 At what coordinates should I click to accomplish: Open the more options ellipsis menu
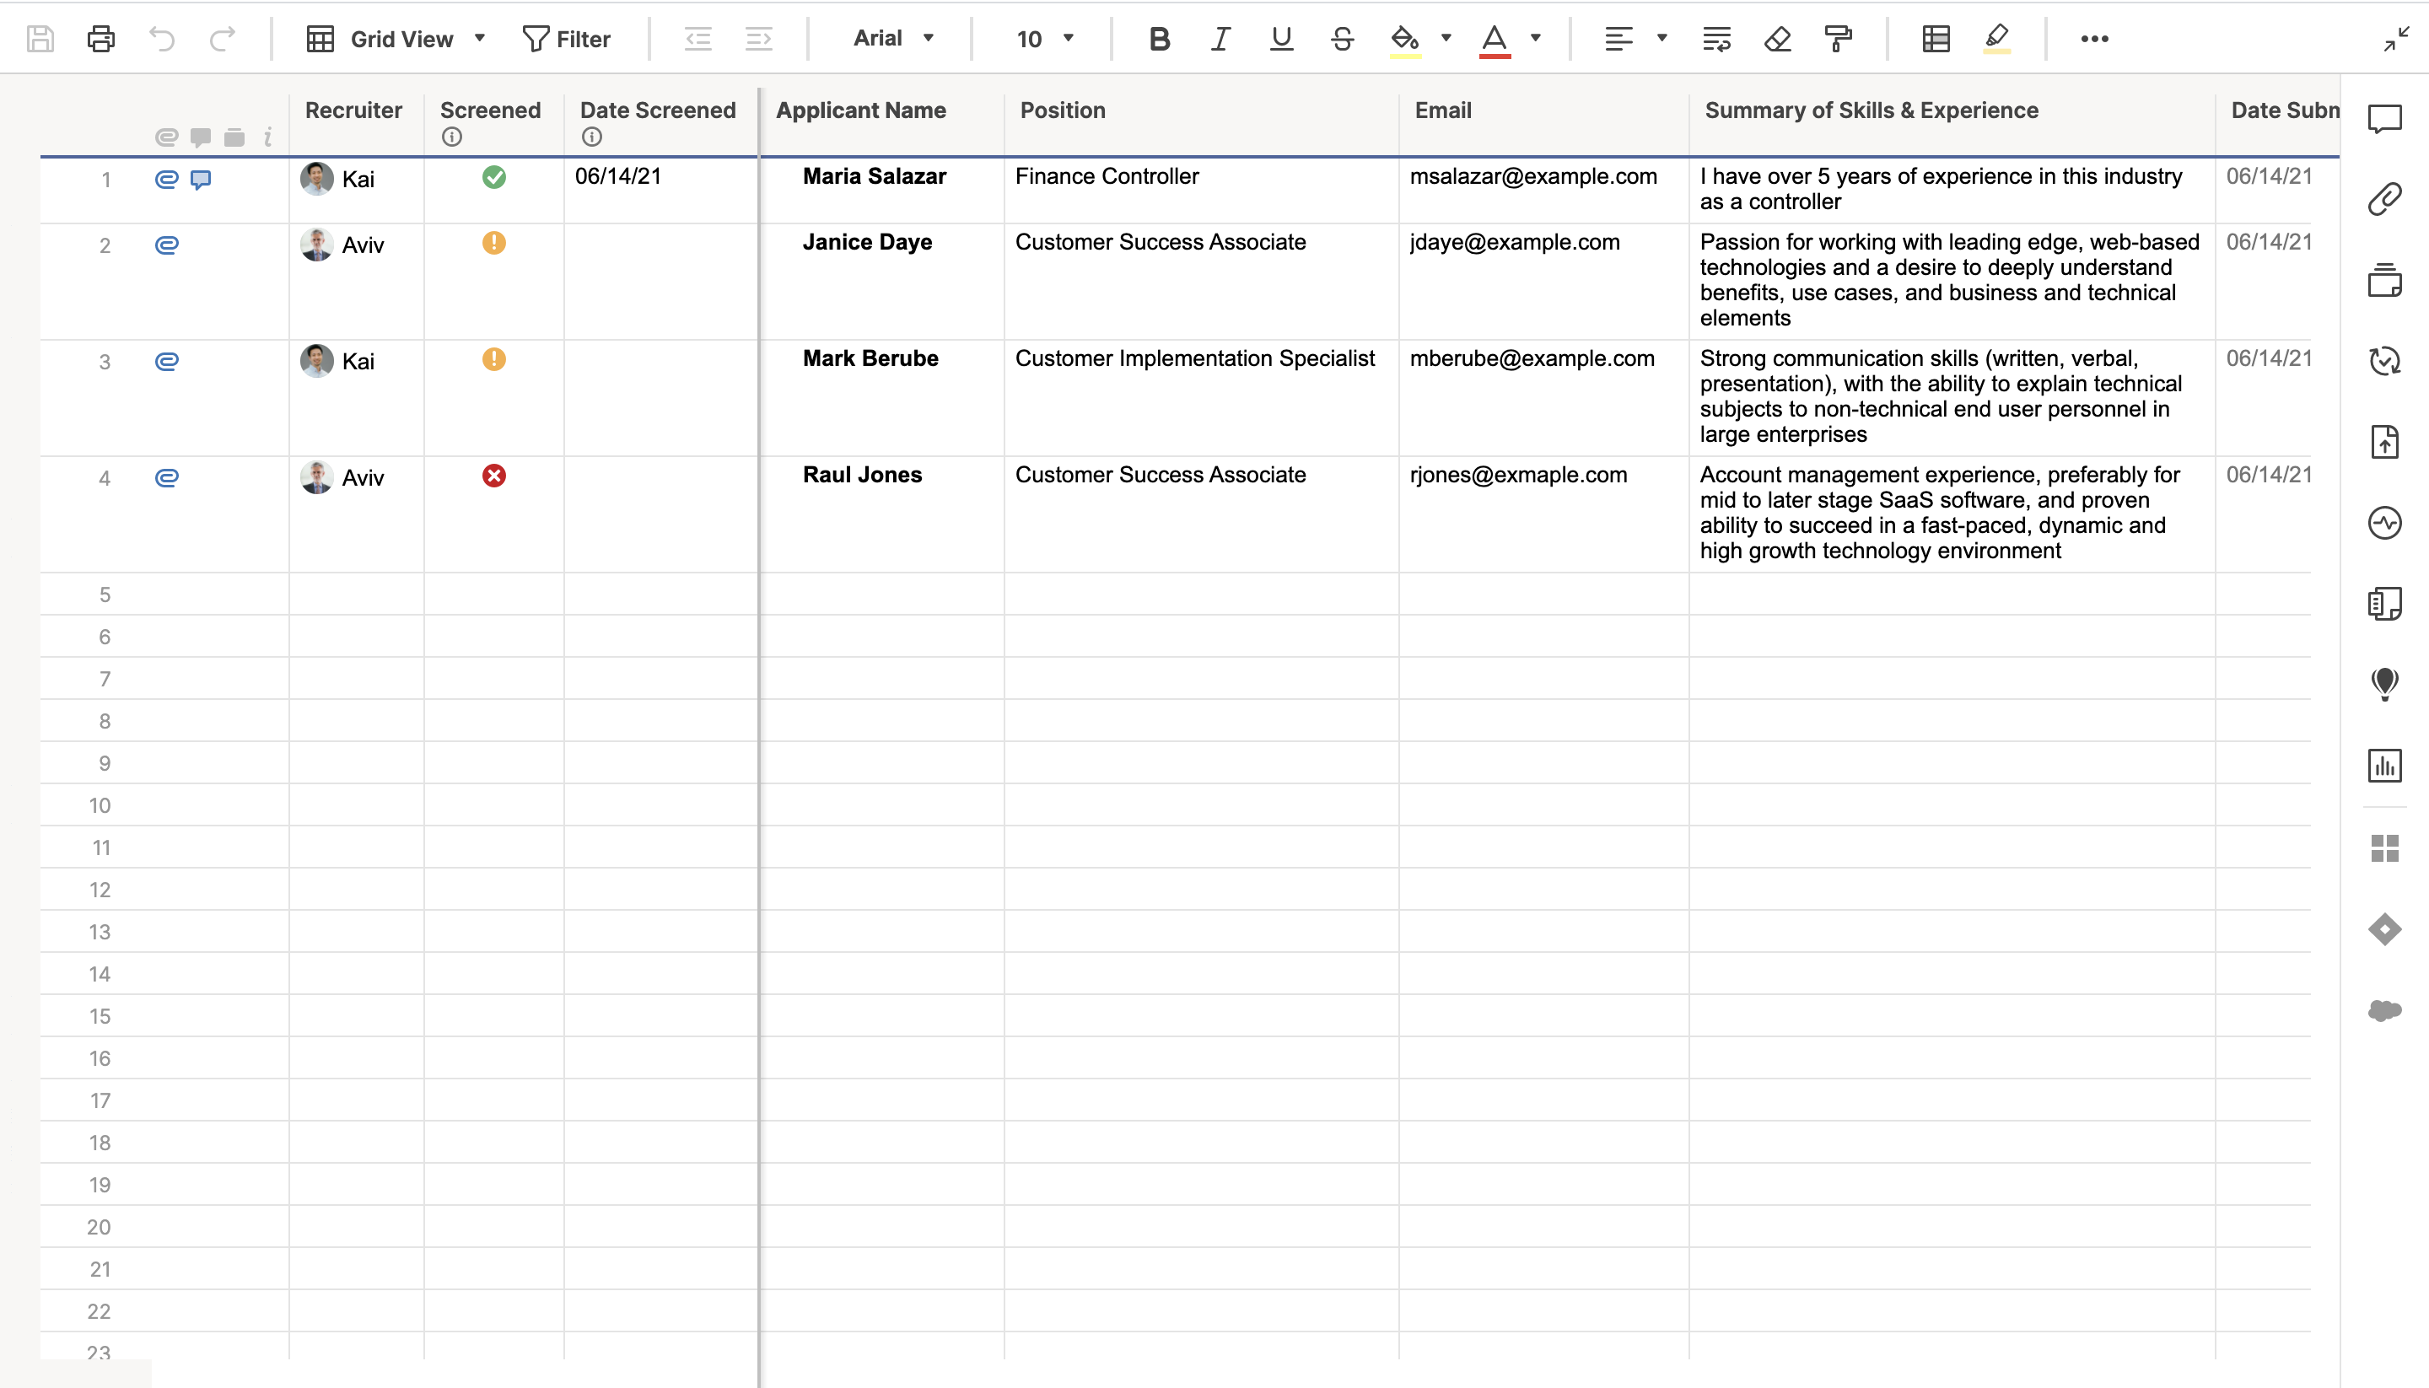click(2094, 39)
